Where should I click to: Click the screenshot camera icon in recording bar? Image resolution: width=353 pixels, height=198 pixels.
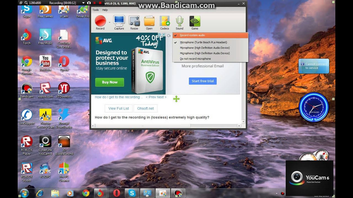[89, 3]
